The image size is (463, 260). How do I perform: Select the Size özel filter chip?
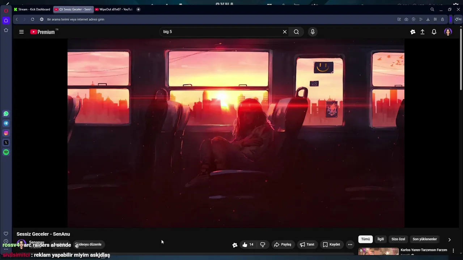(398, 239)
